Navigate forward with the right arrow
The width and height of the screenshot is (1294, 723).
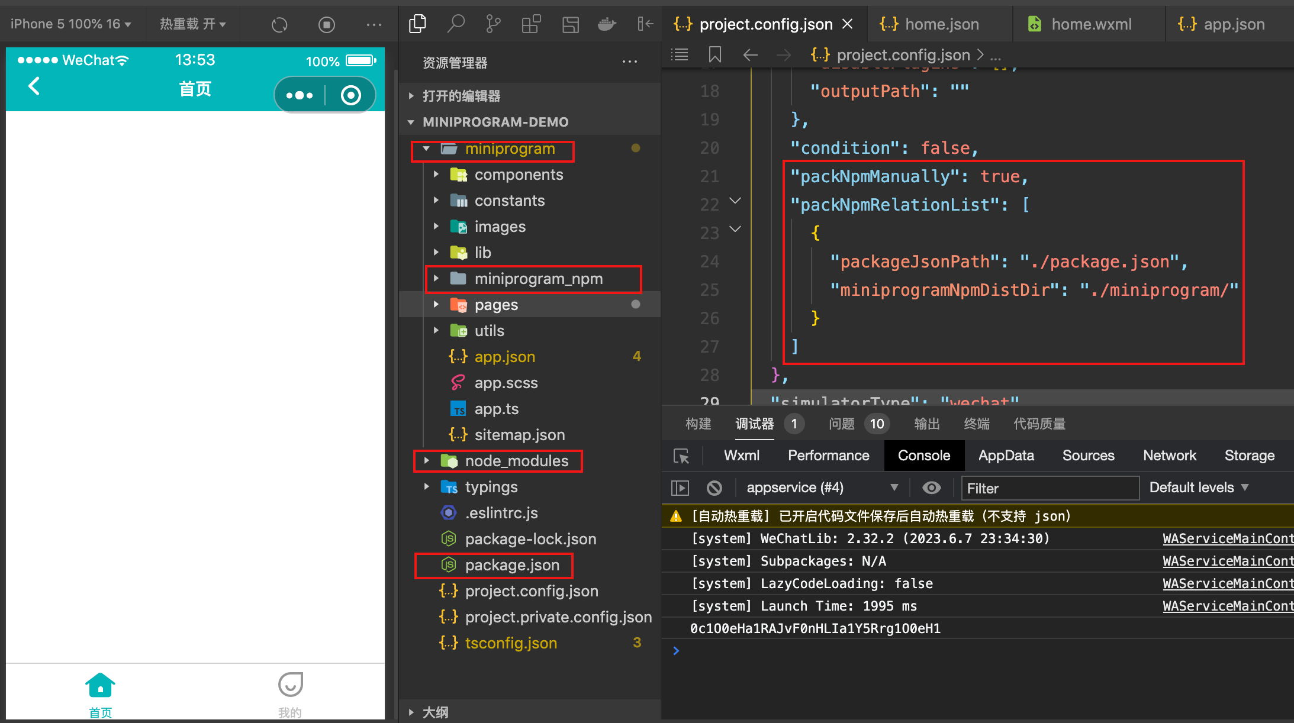(x=784, y=55)
